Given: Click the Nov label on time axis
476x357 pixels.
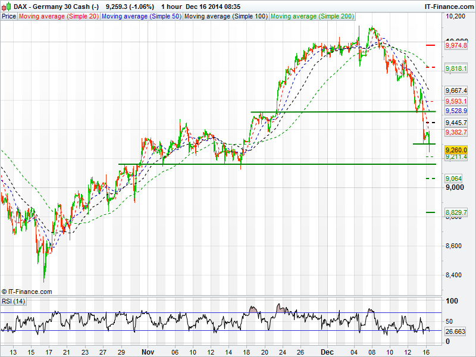Looking at the screenshot, I should tap(149, 352).
